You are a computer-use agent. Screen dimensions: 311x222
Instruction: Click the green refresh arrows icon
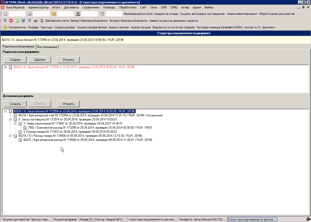click(17, 21)
